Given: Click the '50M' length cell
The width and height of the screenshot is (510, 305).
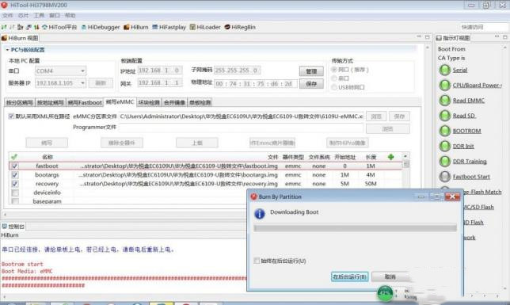Looking at the screenshot, I should (x=371, y=184).
